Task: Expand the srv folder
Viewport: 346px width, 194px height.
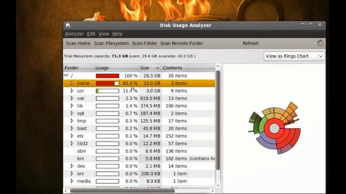Action: pyautogui.click(x=72, y=174)
